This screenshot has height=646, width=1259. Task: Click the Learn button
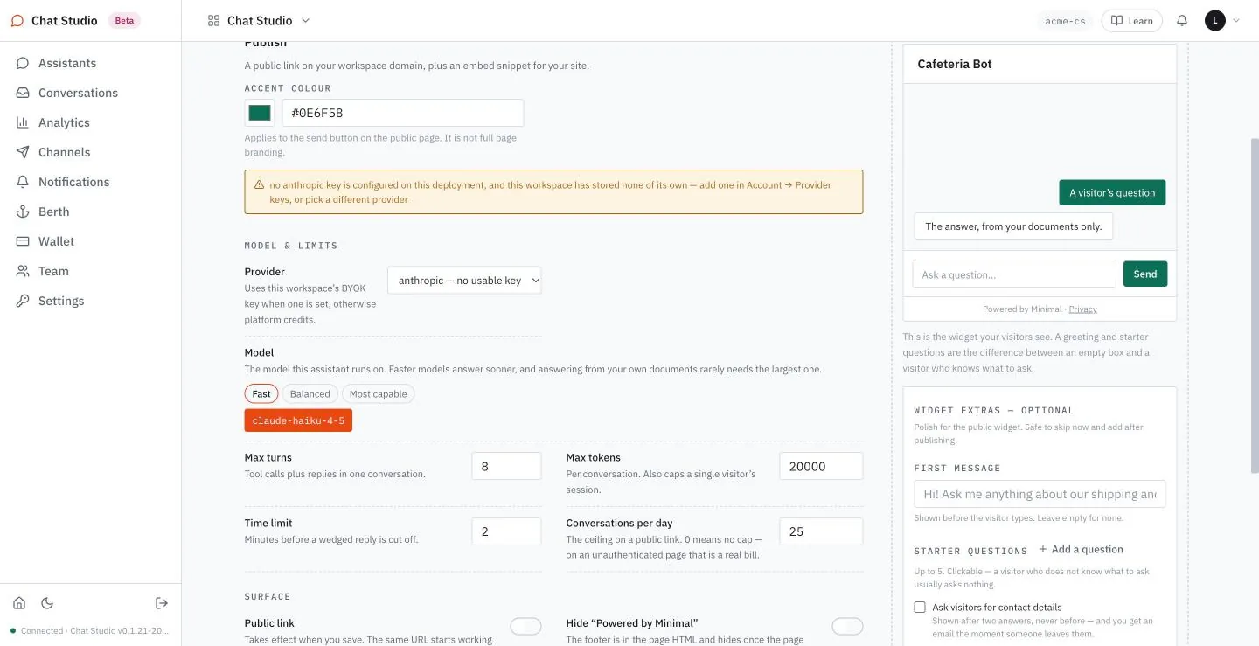click(1132, 21)
